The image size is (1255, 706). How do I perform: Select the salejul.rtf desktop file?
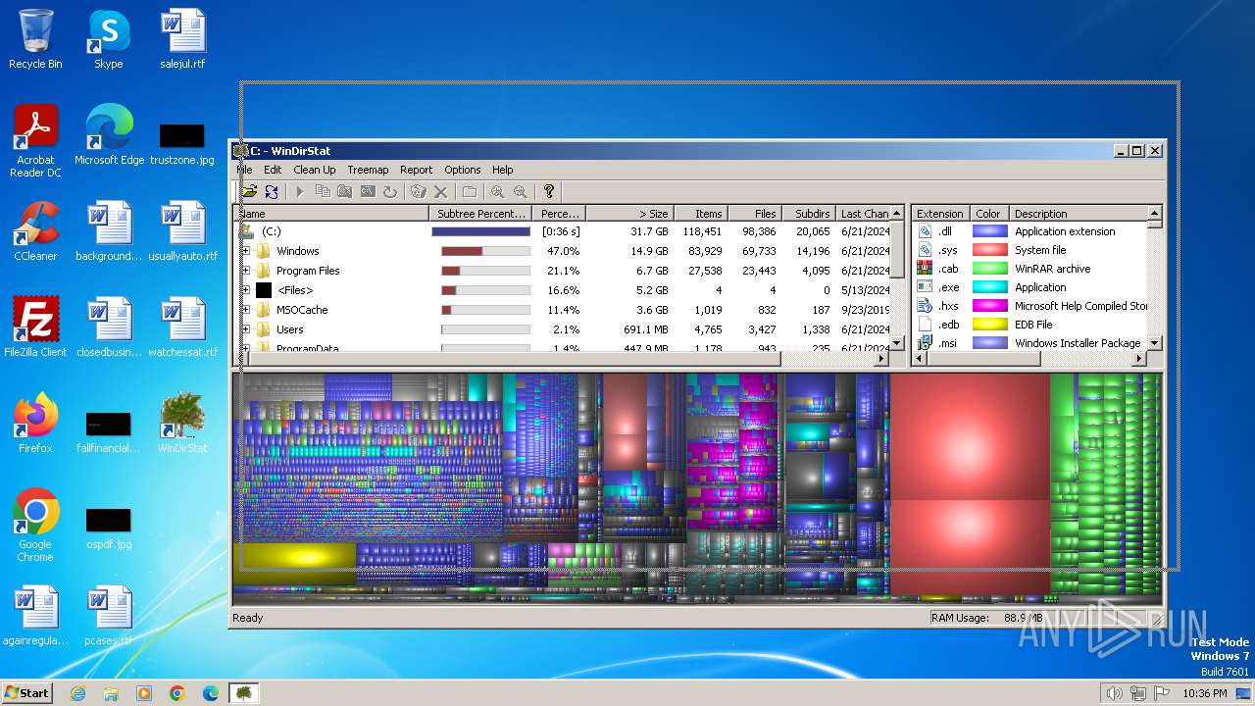click(182, 39)
